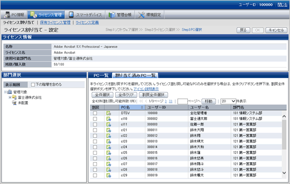Select 未配置 in the department tree

(23, 103)
